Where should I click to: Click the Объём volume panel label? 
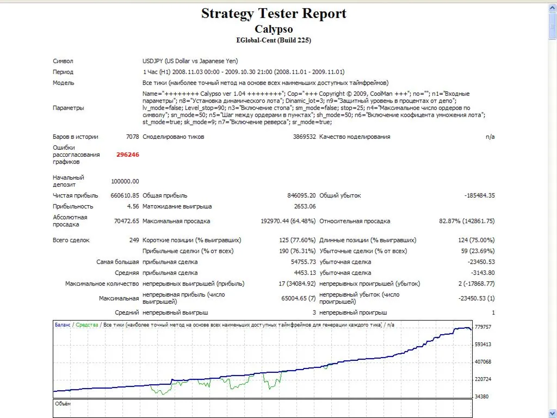63,404
